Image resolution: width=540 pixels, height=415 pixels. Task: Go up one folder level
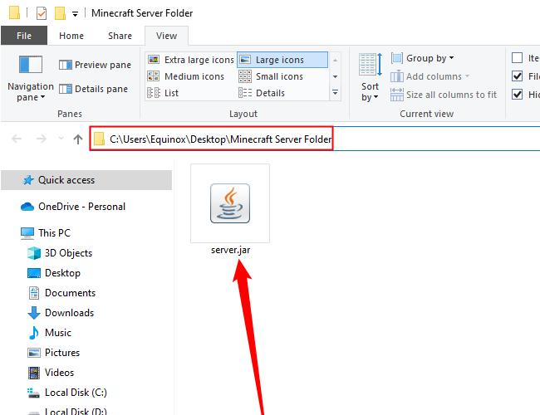click(x=78, y=139)
